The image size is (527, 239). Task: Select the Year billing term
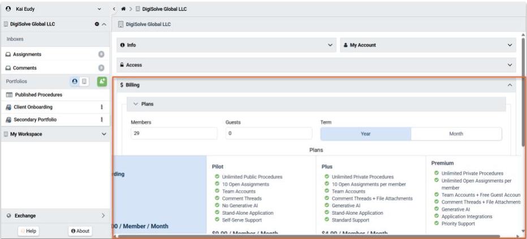365,134
